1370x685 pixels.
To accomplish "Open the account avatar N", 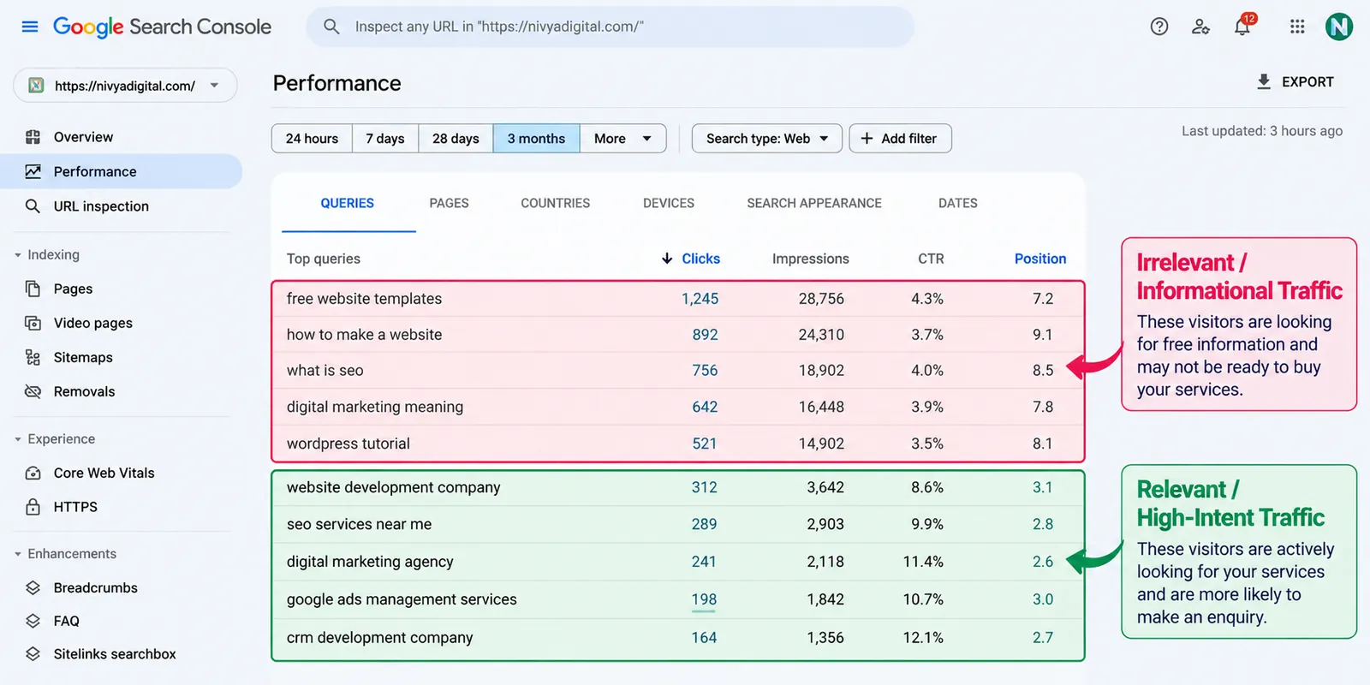I will coord(1339,27).
